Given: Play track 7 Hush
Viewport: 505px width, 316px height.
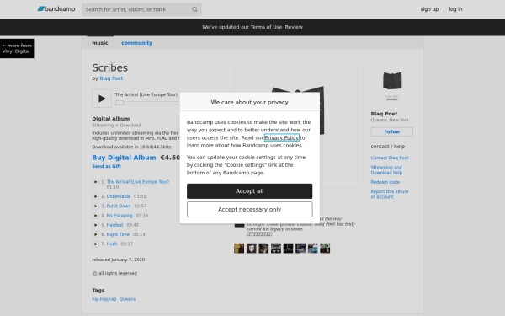Looking at the screenshot, I should tap(95, 244).
